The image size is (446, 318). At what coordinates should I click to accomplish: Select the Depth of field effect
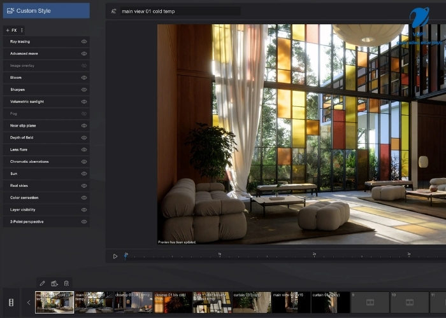point(38,137)
